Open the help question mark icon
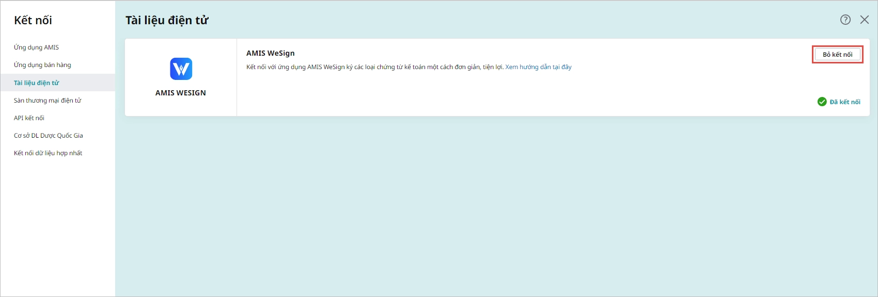878x297 pixels. pos(845,20)
